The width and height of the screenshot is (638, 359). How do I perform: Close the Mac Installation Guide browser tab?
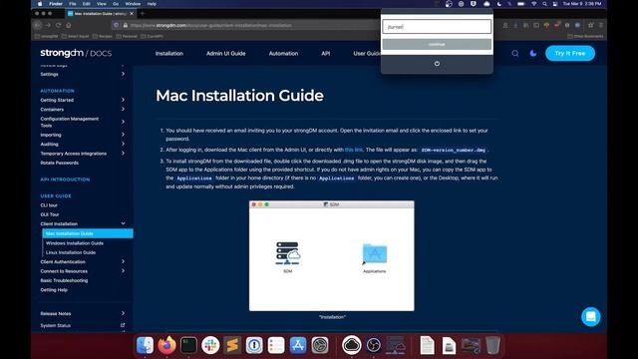pos(132,13)
